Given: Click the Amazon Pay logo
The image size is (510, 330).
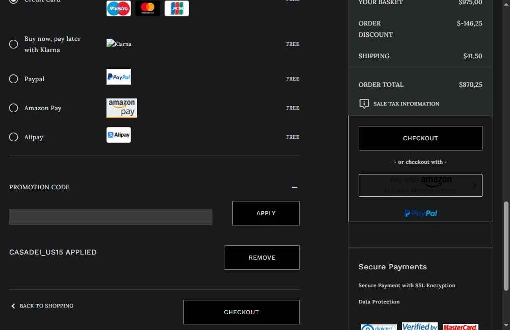Looking at the screenshot, I should pos(122,108).
